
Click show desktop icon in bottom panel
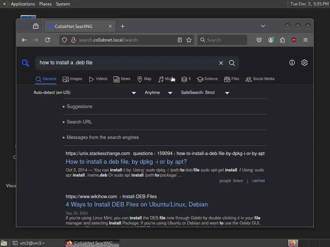[4, 243]
